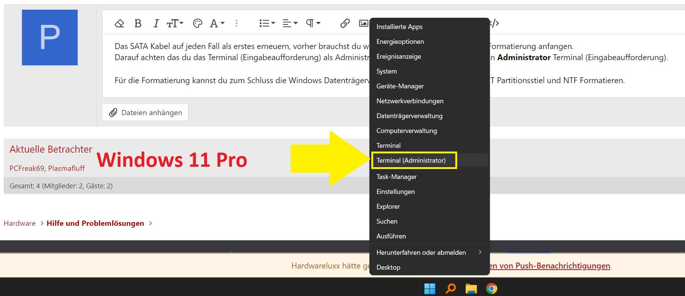Click the blue P user avatar
This screenshot has height=296, width=685.
[x=50, y=38]
